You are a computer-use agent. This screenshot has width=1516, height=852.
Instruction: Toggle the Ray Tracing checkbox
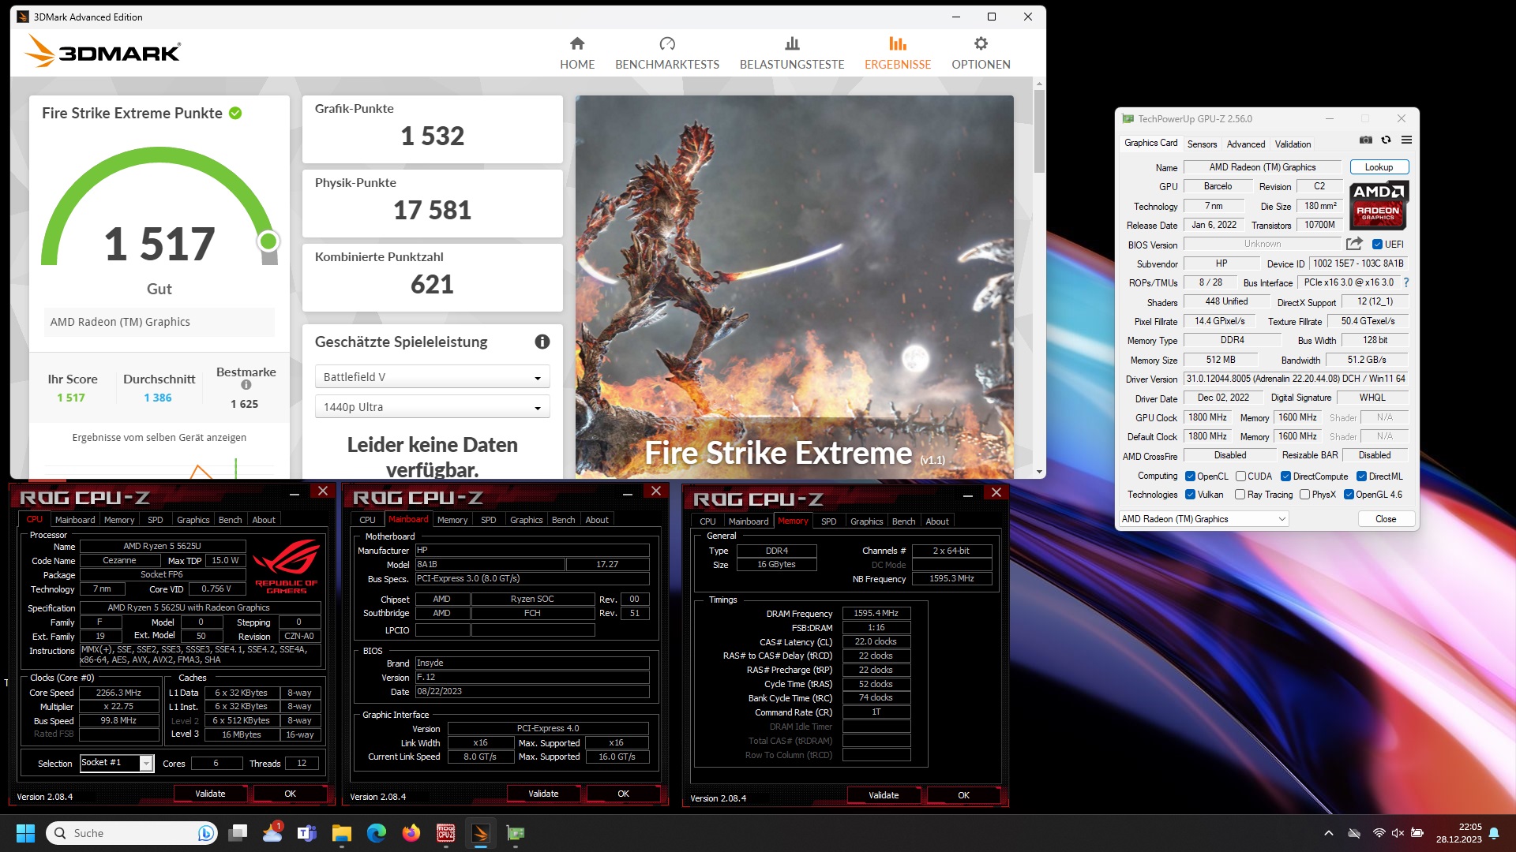1240,495
